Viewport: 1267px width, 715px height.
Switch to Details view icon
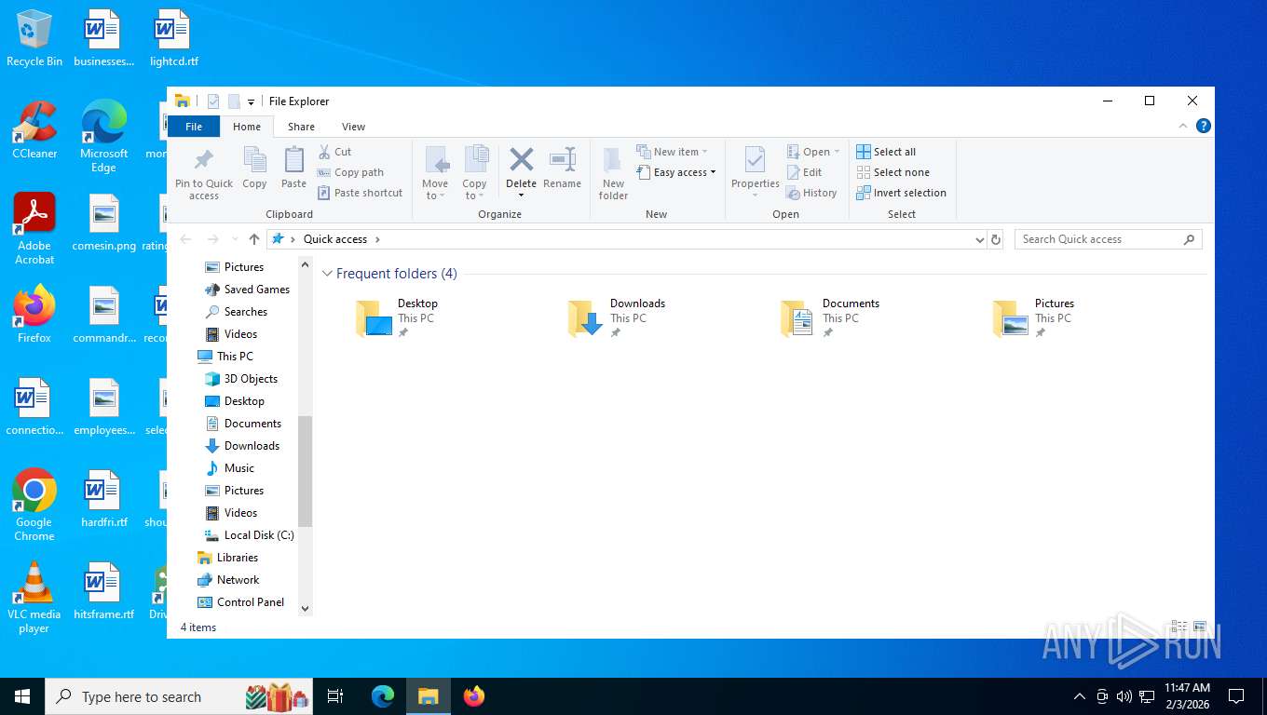point(1178,627)
